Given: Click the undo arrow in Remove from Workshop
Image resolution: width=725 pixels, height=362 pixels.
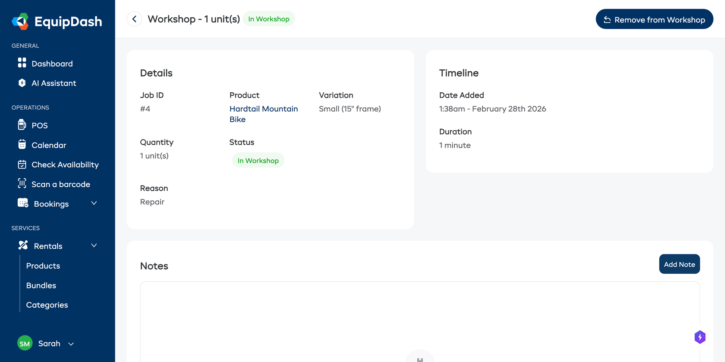Looking at the screenshot, I should click(x=607, y=20).
